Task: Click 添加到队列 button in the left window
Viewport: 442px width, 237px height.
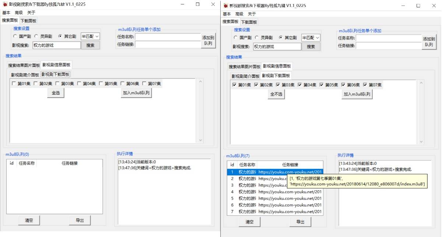Action: pyautogui.click(x=208, y=40)
